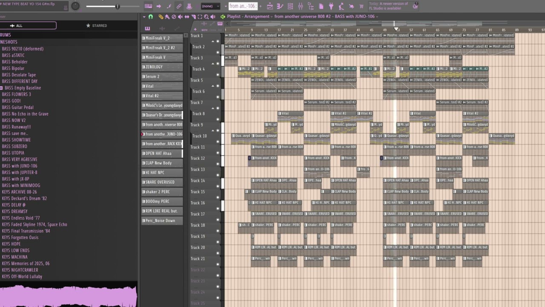This screenshot has height=307, width=545.
Task: Select 'ZENOLOGY' in the picker panel
Action: point(162,67)
